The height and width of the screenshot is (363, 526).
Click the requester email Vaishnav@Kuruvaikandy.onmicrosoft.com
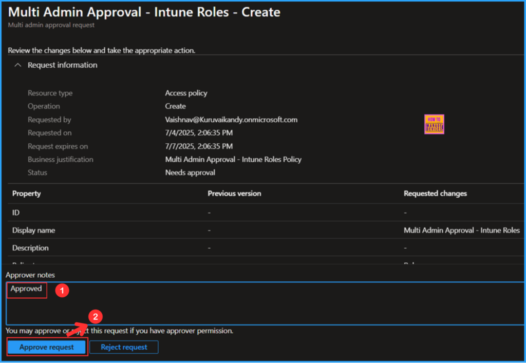(x=231, y=120)
